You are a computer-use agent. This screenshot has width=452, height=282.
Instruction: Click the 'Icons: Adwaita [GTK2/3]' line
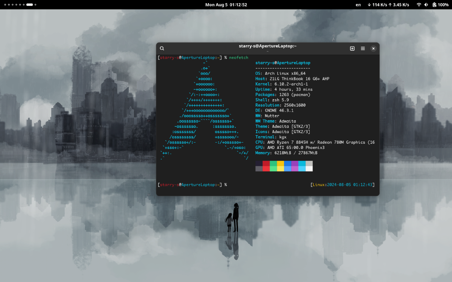coord(282,132)
